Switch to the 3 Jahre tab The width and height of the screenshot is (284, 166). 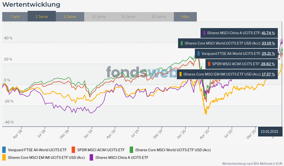(42, 17)
